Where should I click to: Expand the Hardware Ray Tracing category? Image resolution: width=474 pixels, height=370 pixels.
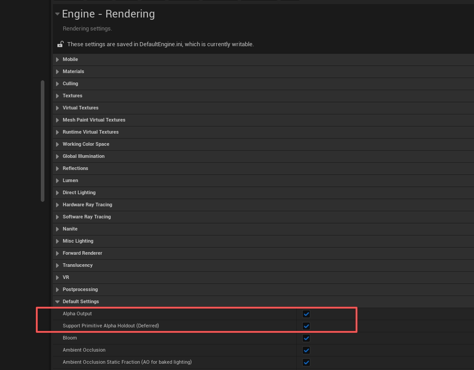point(57,205)
